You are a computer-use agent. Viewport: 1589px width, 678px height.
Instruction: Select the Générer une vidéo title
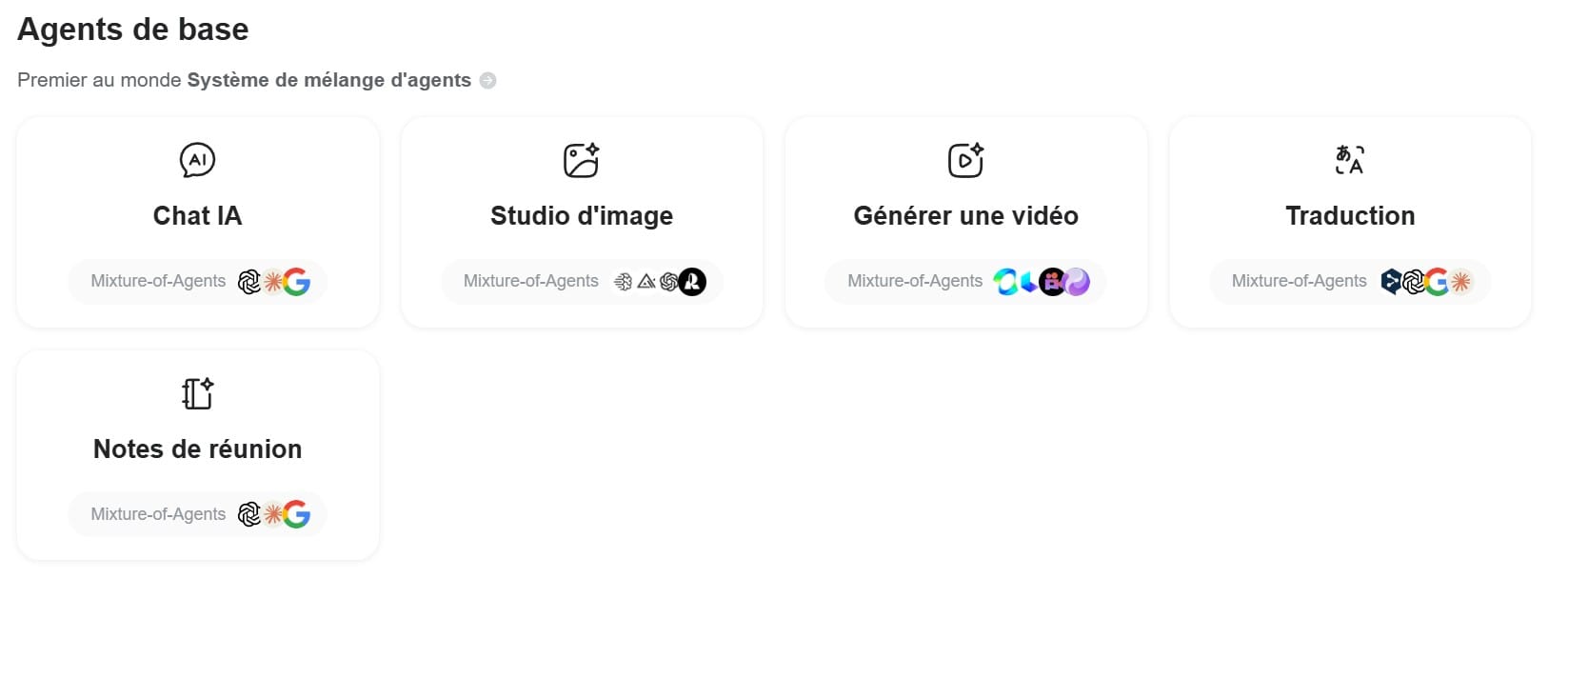pos(965,216)
